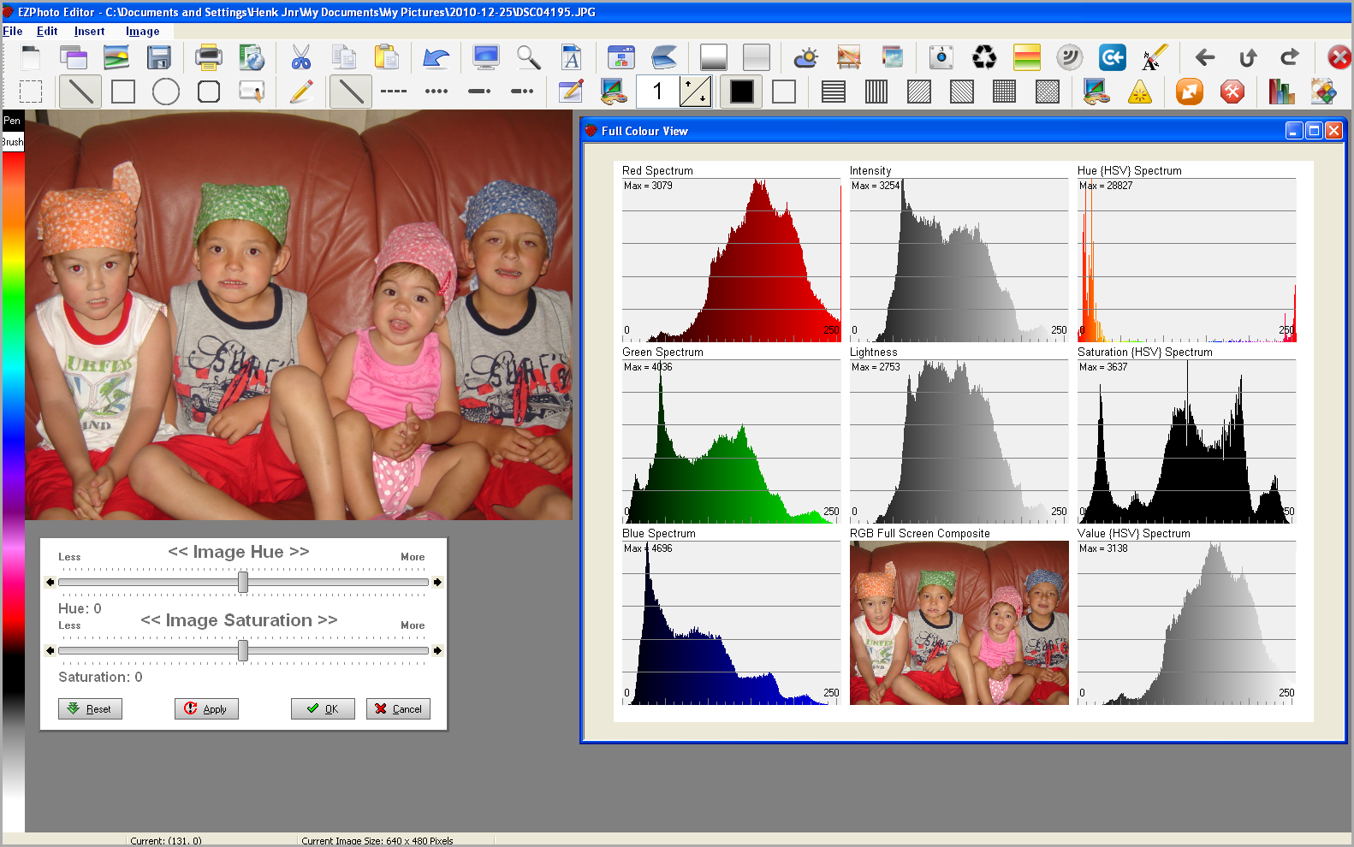The image size is (1354, 847).
Task: Click the scissors Cut icon
Action: click(x=300, y=58)
